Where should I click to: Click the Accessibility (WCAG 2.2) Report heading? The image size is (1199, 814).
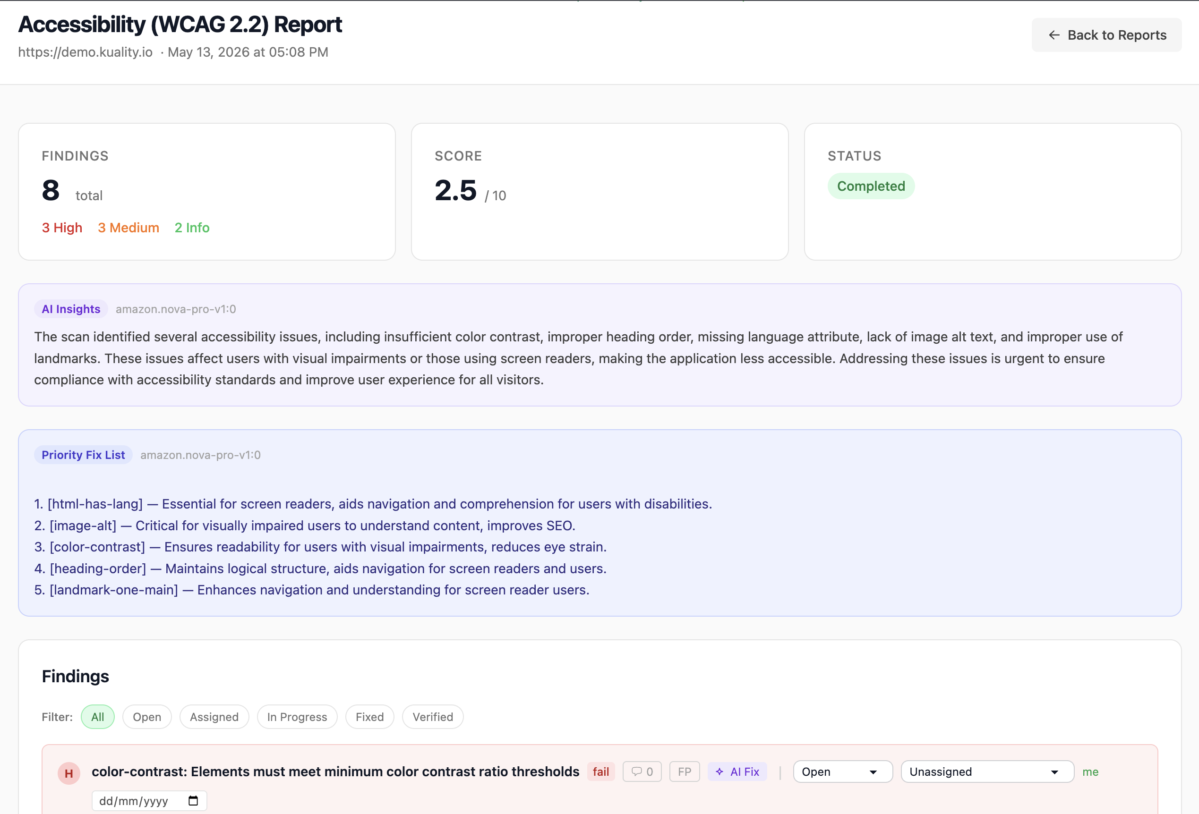[x=180, y=24]
